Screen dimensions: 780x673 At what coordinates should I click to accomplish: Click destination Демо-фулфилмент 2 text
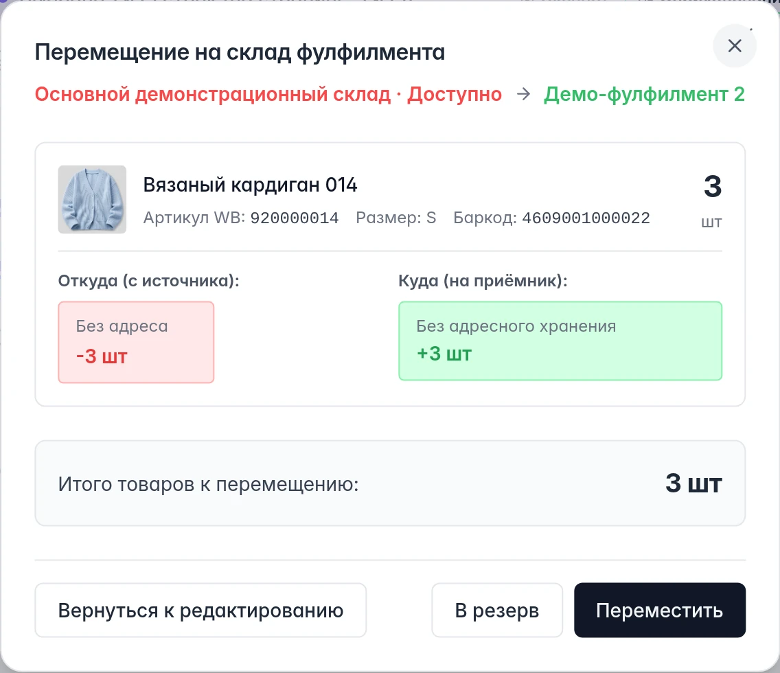click(644, 94)
